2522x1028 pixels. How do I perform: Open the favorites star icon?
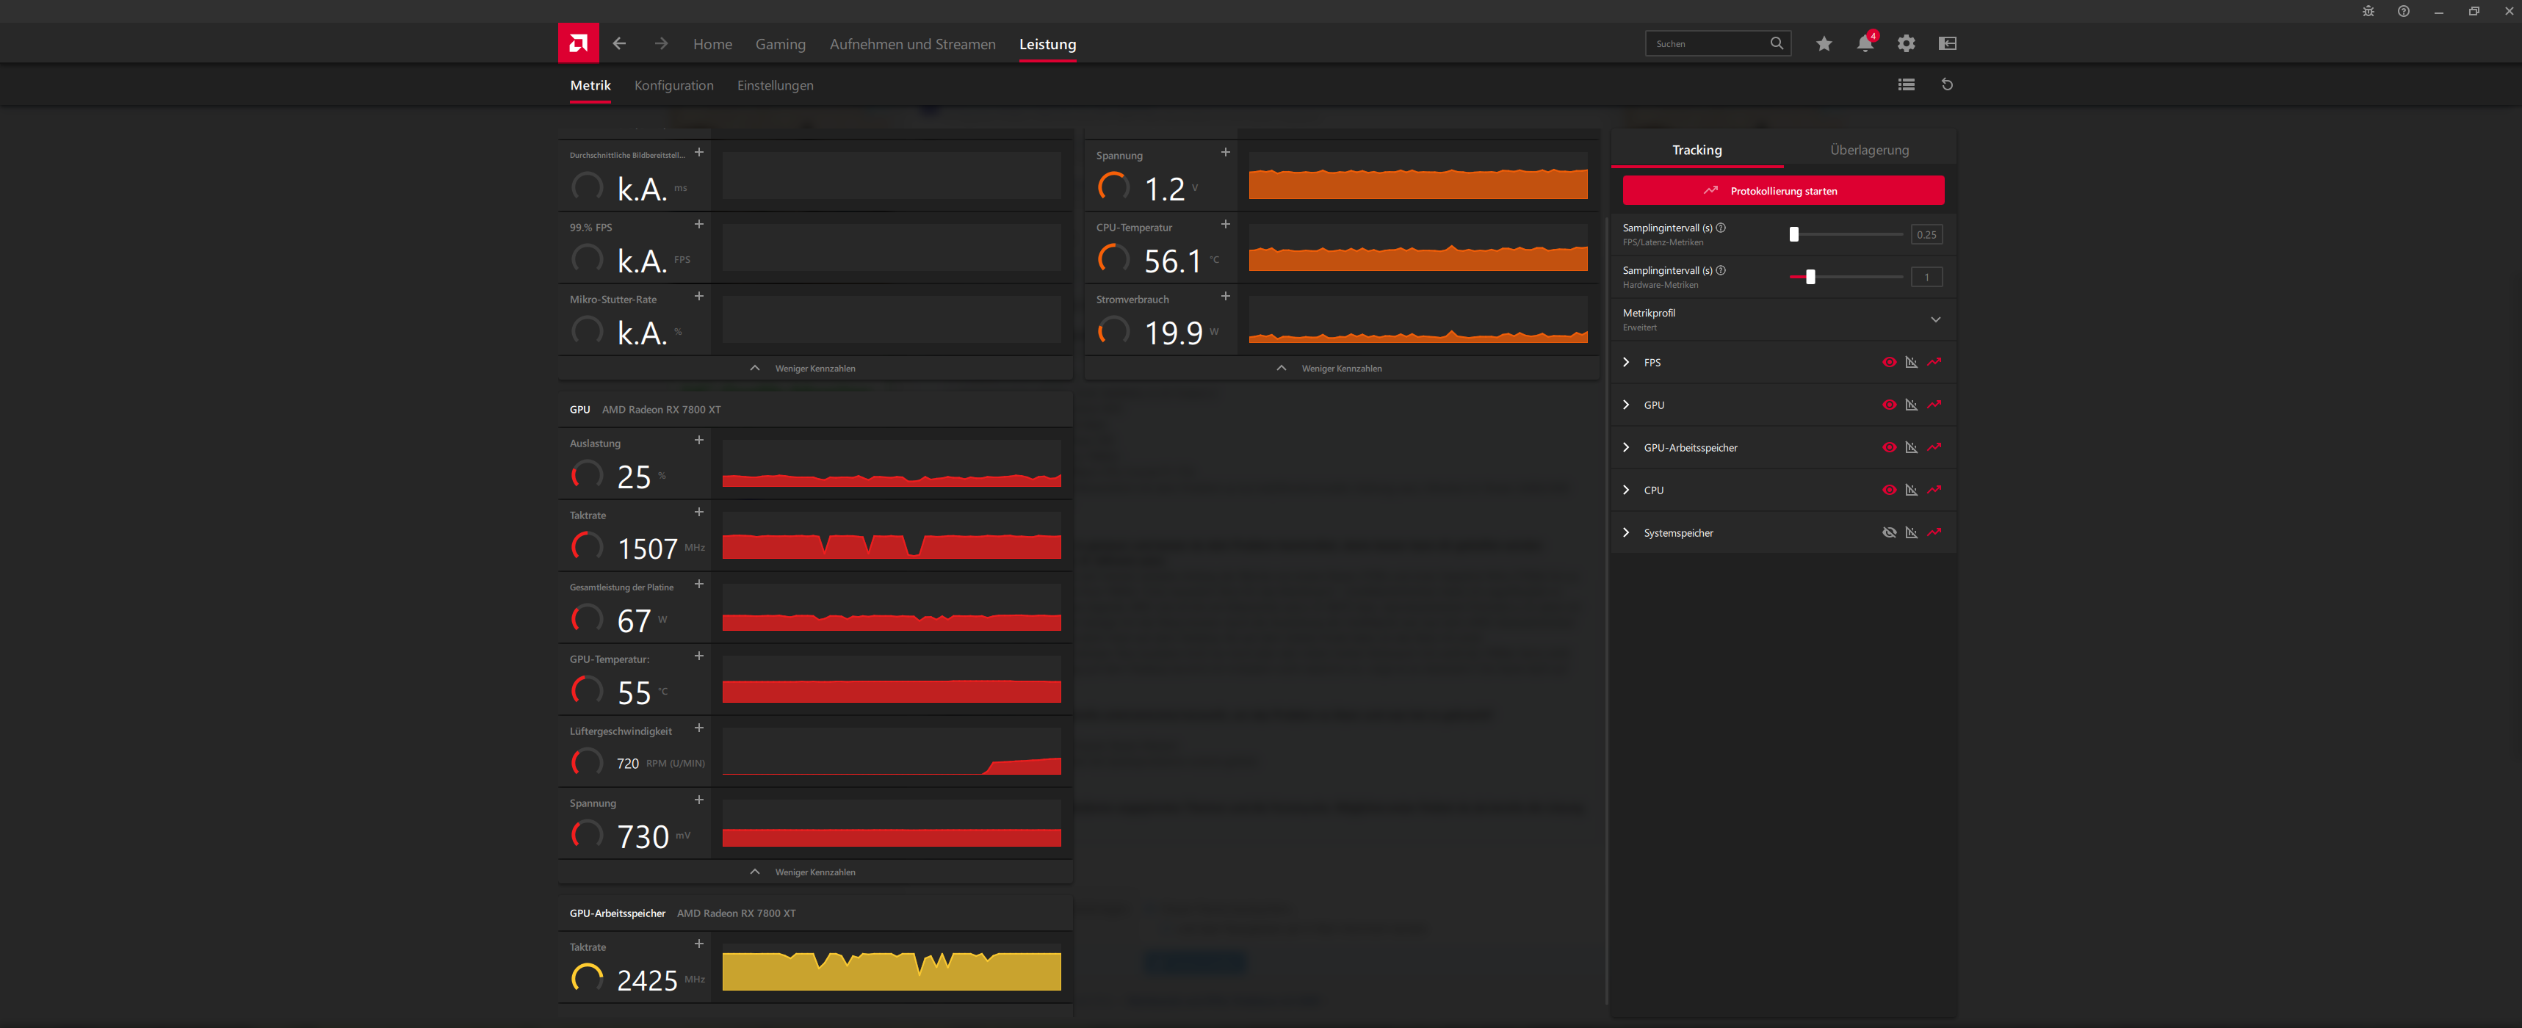point(1823,43)
